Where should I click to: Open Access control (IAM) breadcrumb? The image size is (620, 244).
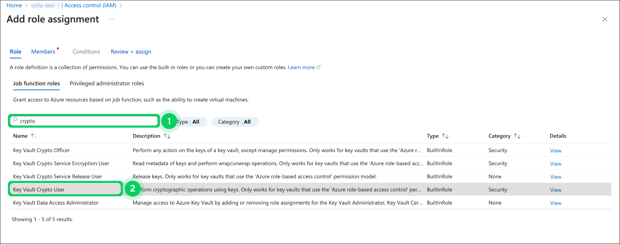[90, 5]
